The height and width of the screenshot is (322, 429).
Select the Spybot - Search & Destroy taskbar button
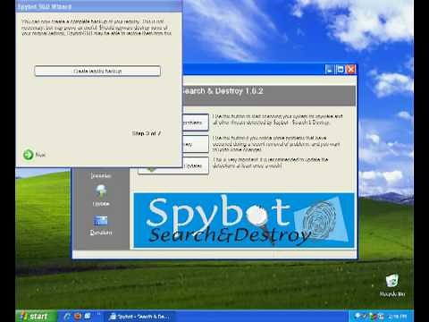[x=140, y=317]
